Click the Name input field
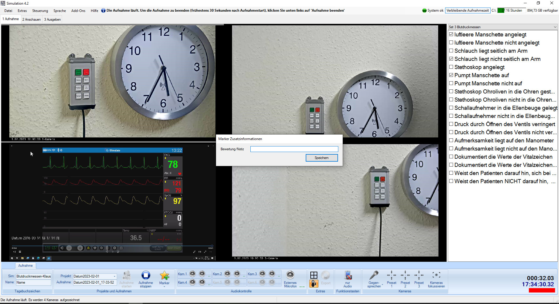This screenshot has height=304, width=559. [33, 282]
